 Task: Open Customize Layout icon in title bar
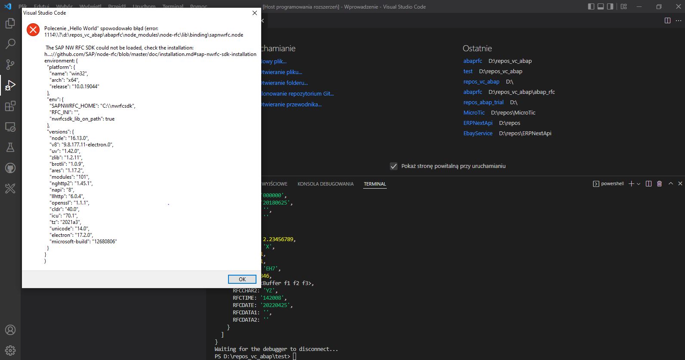[x=623, y=6]
